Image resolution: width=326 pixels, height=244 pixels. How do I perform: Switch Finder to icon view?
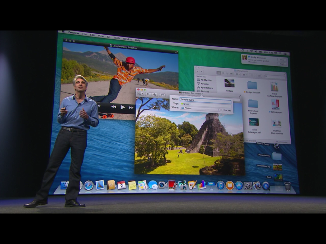pos(219,73)
